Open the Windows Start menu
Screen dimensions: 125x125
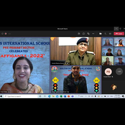coord(1,96)
